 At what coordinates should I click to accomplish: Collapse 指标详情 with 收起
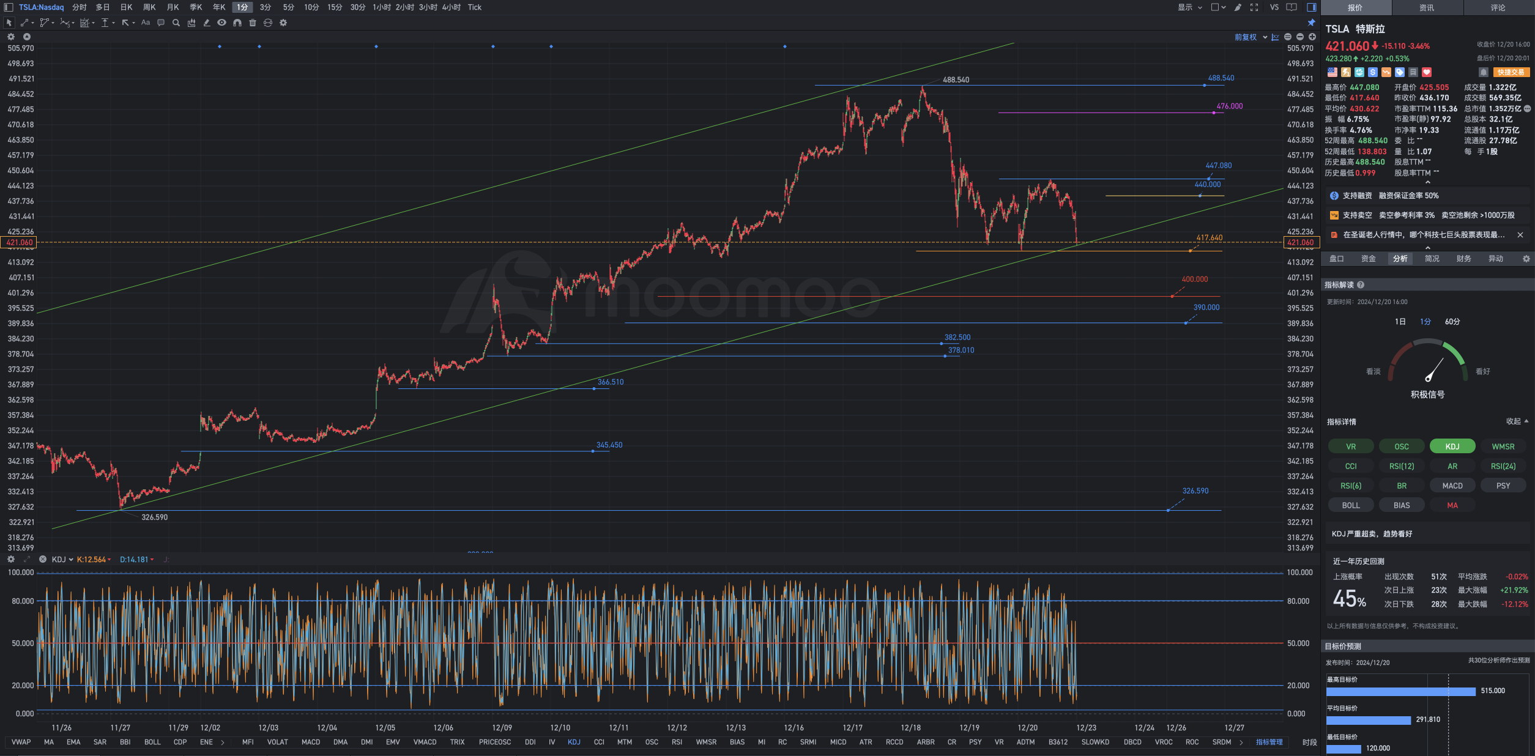click(1517, 421)
